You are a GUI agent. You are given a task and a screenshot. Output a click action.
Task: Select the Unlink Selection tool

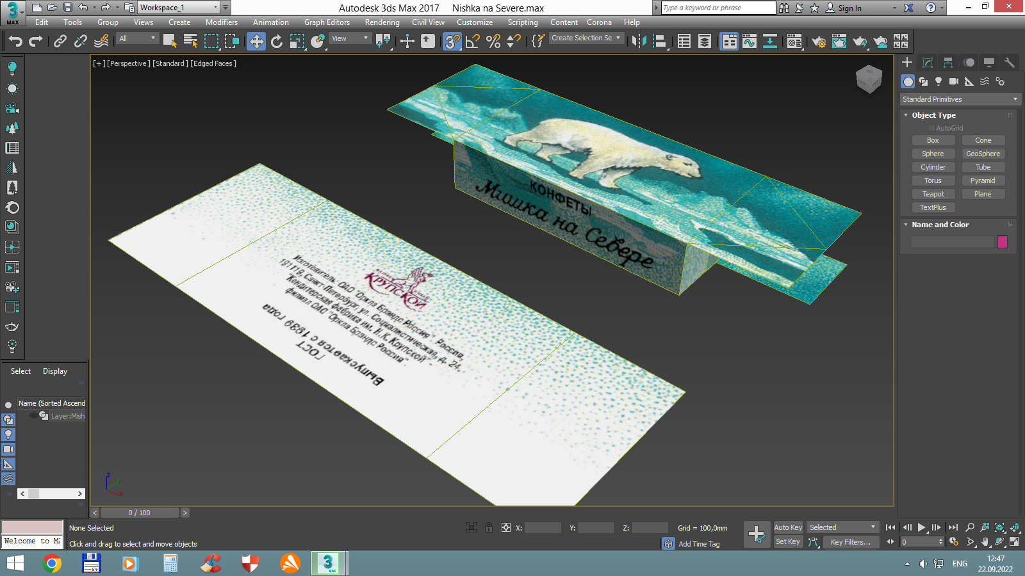point(80,42)
